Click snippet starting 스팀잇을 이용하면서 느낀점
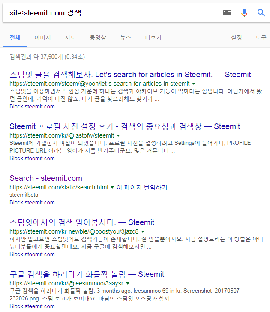The width and height of the screenshot is (270, 312). (136, 95)
